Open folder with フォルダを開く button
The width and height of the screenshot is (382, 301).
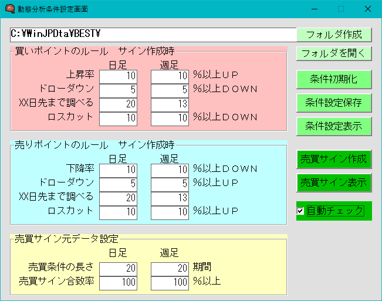tap(334, 53)
